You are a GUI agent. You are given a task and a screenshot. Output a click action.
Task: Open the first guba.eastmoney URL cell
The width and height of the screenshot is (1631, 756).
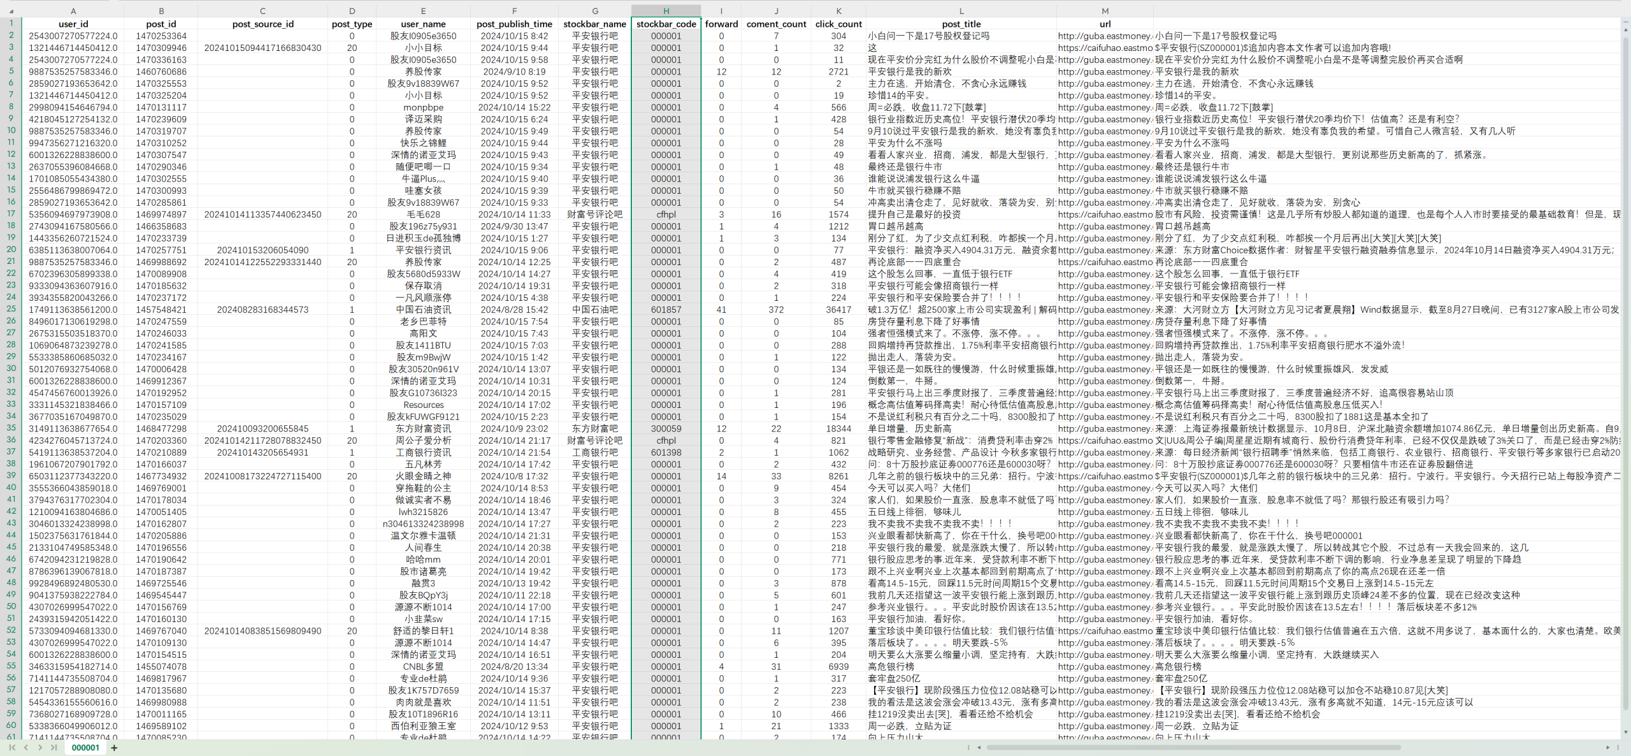tap(1104, 36)
